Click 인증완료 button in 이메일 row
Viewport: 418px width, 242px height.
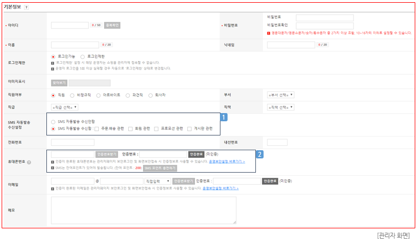click(x=270, y=181)
